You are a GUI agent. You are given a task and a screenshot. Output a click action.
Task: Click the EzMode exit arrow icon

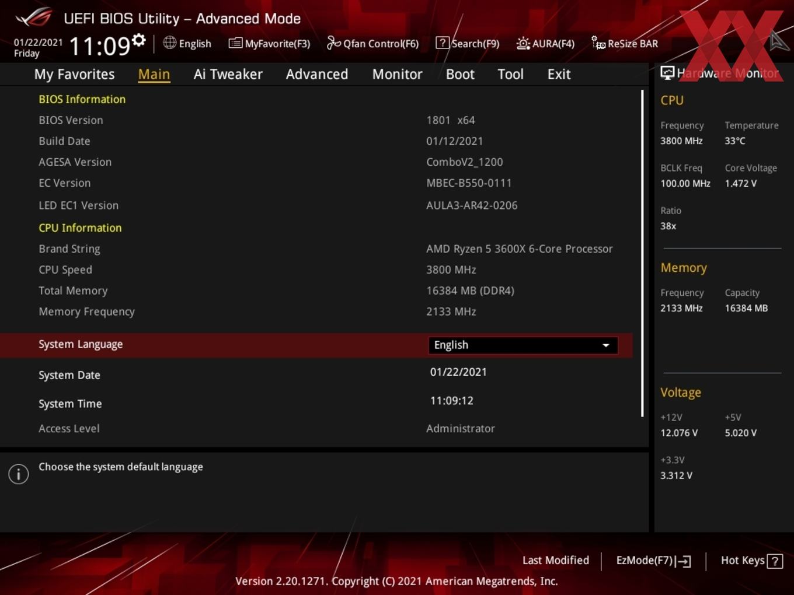tap(684, 561)
